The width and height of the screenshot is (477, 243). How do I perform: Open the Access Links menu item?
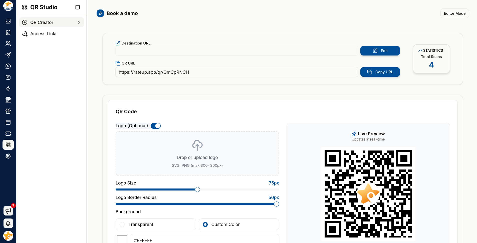point(51,34)
